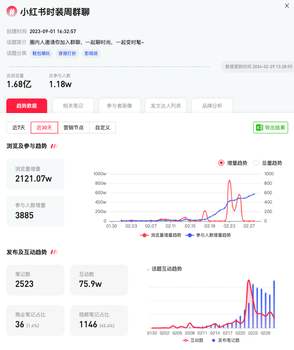Screen dimensions: 294x350
Task: Click the red hashtag topic icon
Action: coord(12,11)
